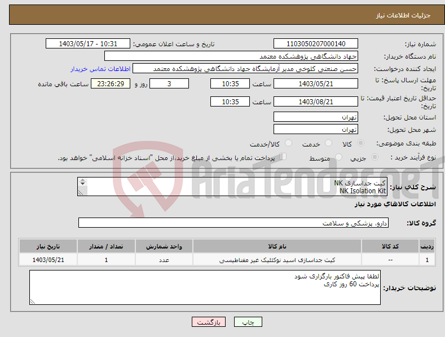
Task: Click the buyer notes textarea
Action: pyautogui.click(x=205, y=287)
